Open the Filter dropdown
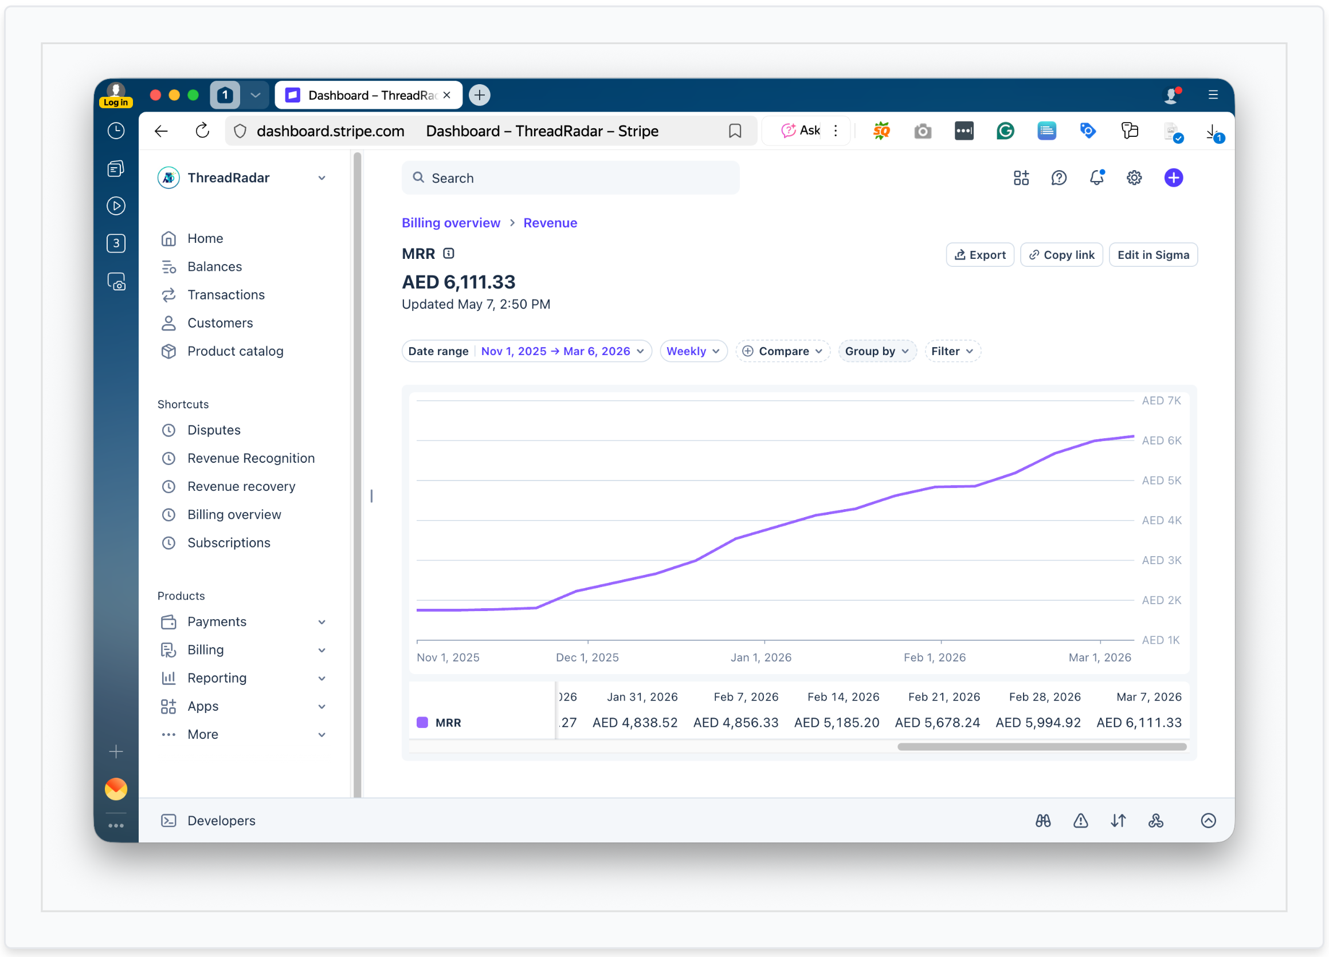1329x957 pixels. pyautogui.click(x=952, y=352)
